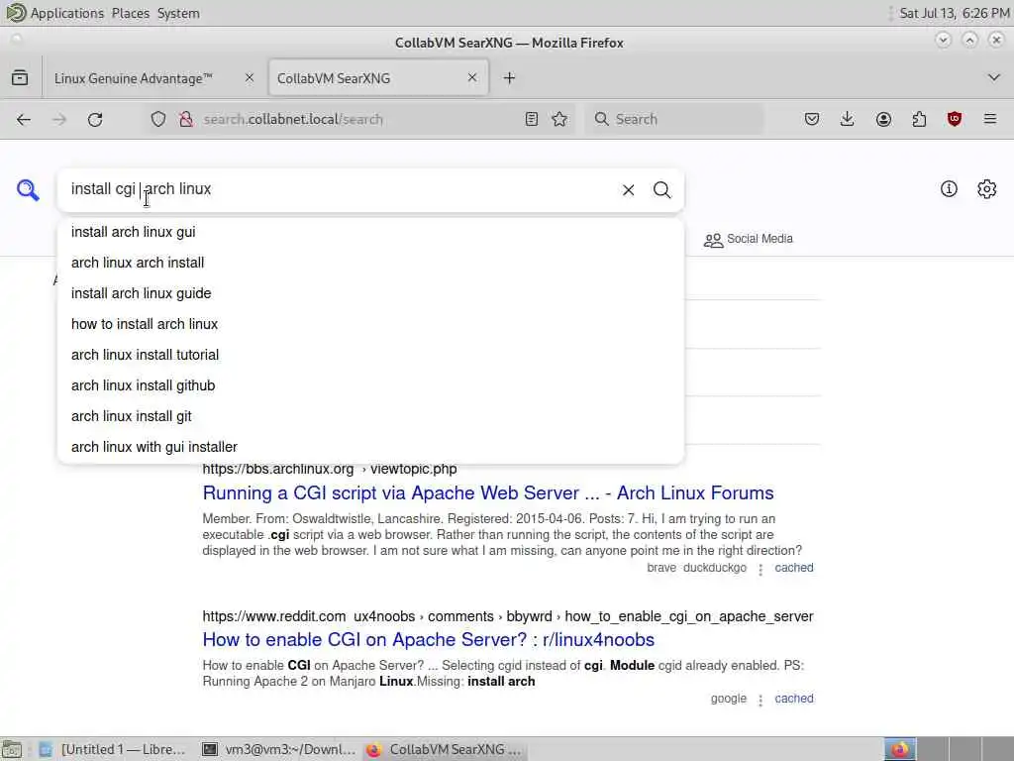
Task: Choose suggestion 'arch linux install git'
Action: coord(370,416)
